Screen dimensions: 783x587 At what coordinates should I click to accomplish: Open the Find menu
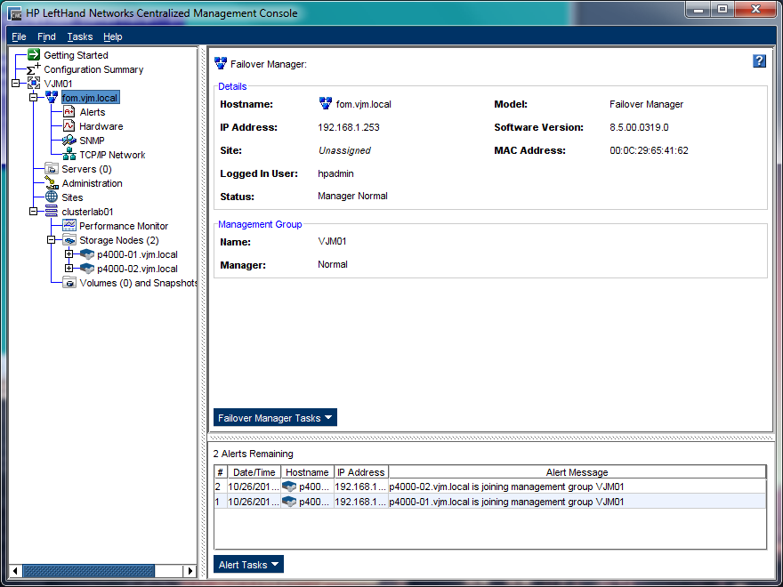(46, 36)
